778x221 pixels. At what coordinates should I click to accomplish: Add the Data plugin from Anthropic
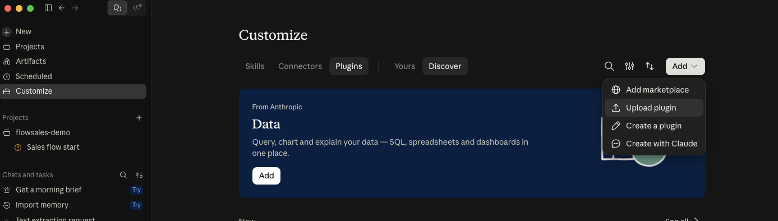coord(266,176)
